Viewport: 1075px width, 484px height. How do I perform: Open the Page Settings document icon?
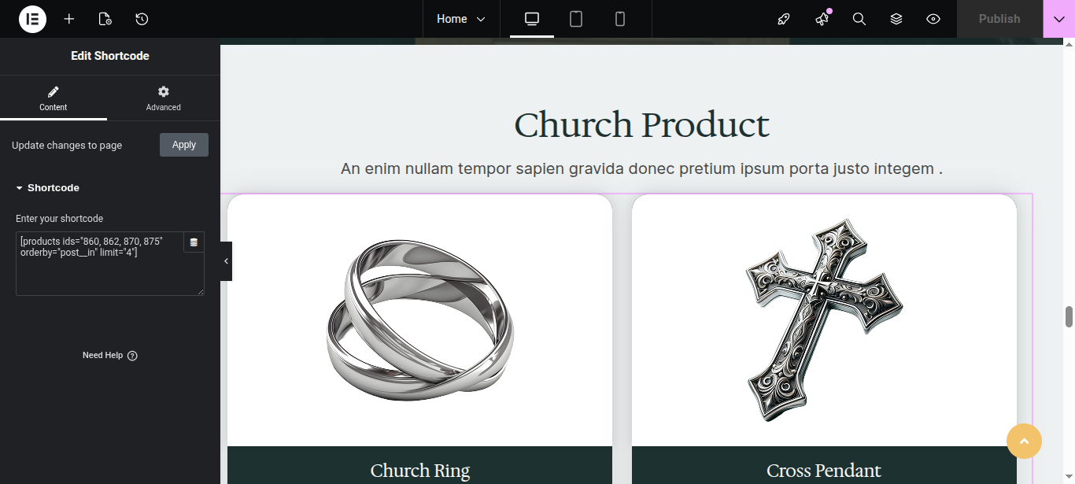tap(105, 19)
